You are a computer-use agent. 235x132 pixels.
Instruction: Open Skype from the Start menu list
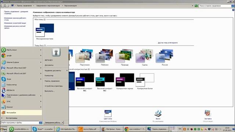tap(21, 79)
